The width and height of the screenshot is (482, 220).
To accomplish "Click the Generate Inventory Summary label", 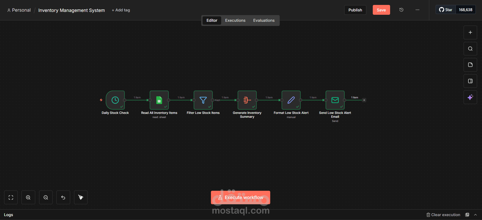I will tap(247, 115).
